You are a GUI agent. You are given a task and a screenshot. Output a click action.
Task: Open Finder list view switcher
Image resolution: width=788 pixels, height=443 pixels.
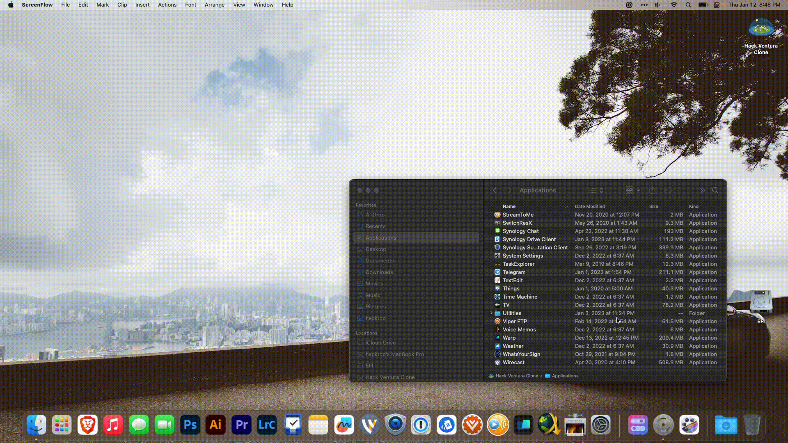click(x=596, y=190)
